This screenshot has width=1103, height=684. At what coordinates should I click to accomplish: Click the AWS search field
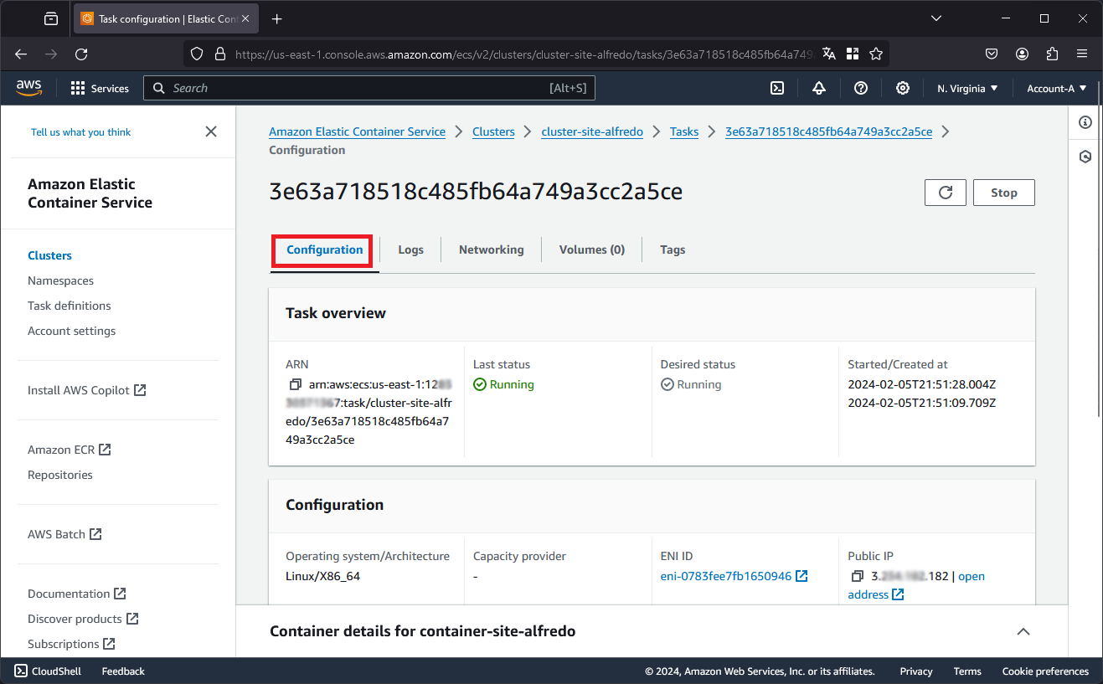[x=369, y=88]
